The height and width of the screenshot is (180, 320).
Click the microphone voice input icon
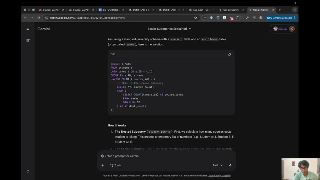click(x=230, y=165)
